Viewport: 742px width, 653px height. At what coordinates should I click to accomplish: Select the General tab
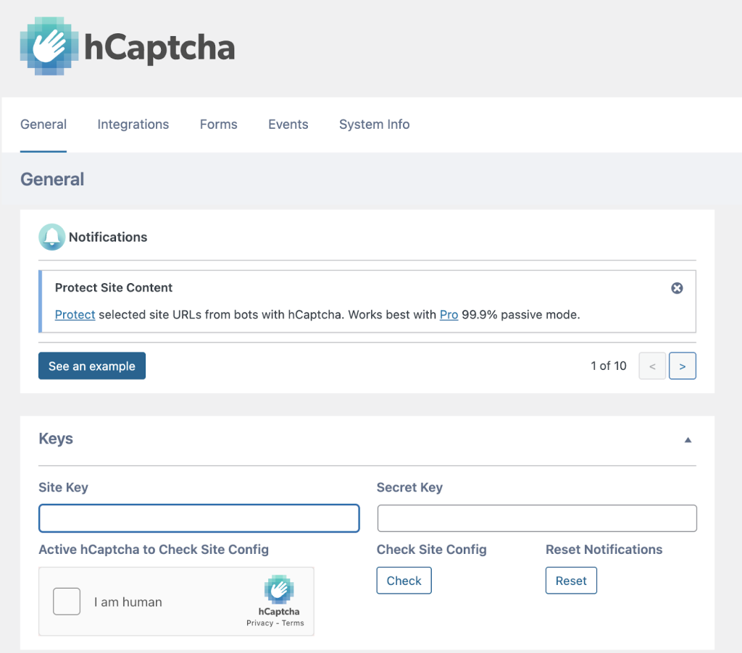pyautogui.click(x=43, y=125)
